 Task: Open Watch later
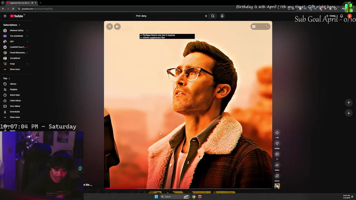pyautogui.click(x=16, y=95)
